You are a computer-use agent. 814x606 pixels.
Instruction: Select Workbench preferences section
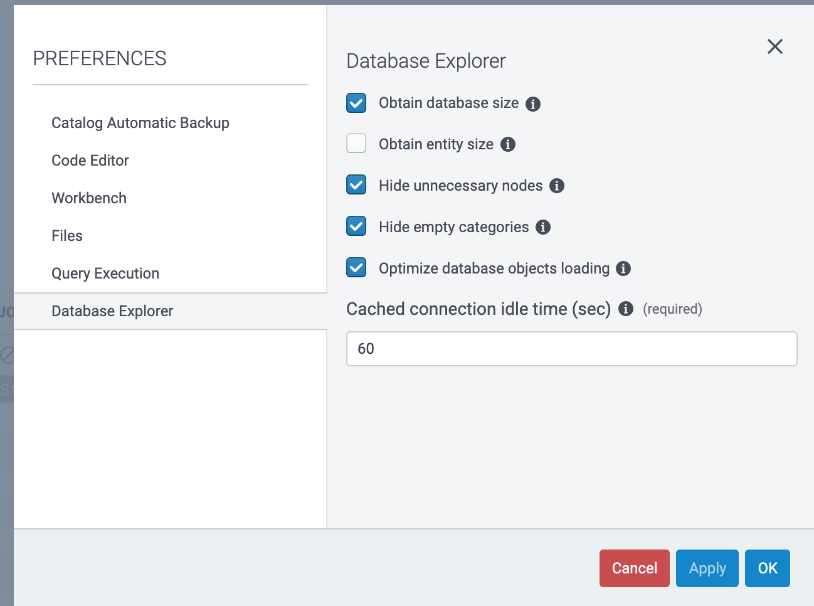point(89,198)
